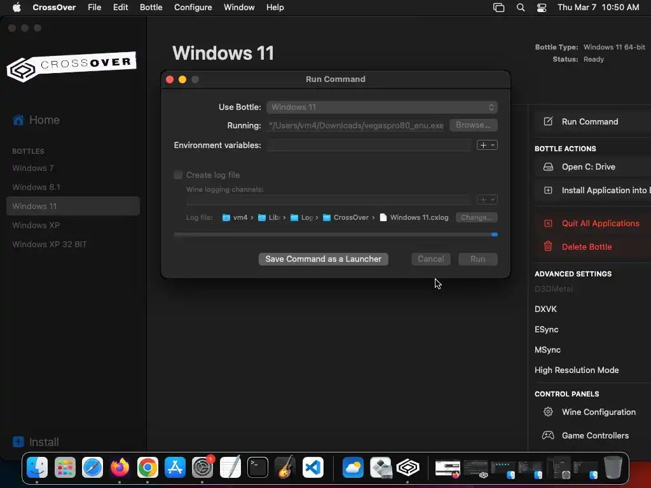This screenshot has width=651, height=488.
Task: Open the Help menu
Action: click(275, 8)
